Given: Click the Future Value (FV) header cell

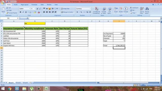Looking at the screenshot, I should 79,29.
